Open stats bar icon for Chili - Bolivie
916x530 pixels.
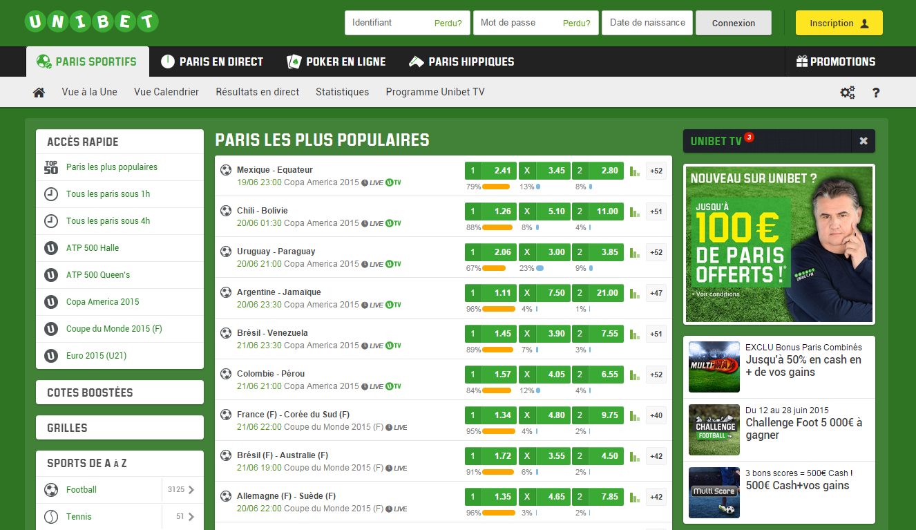point(635,211)
